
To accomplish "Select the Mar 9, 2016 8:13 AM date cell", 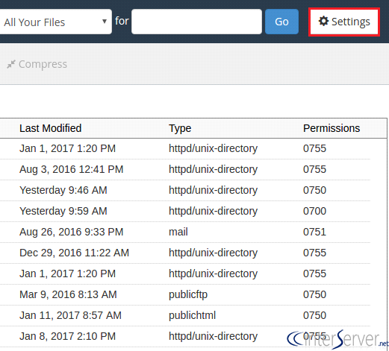I will 68,294.
